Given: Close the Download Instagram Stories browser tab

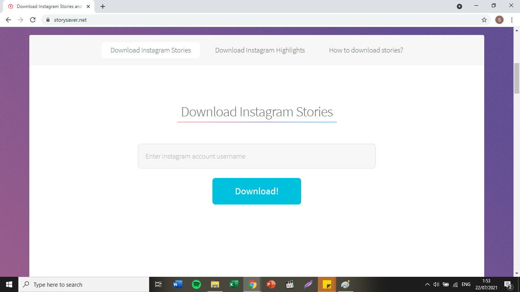Looking at the screenshot, I should tap(88, 6).
